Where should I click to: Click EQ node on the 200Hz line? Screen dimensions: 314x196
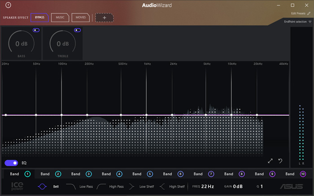coord(87,115)
